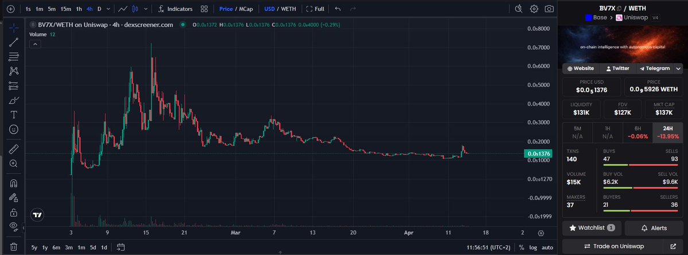Viewport: 688px width, 255px height.
Task: Switch chart to MCap view
Action: (246, 9)
